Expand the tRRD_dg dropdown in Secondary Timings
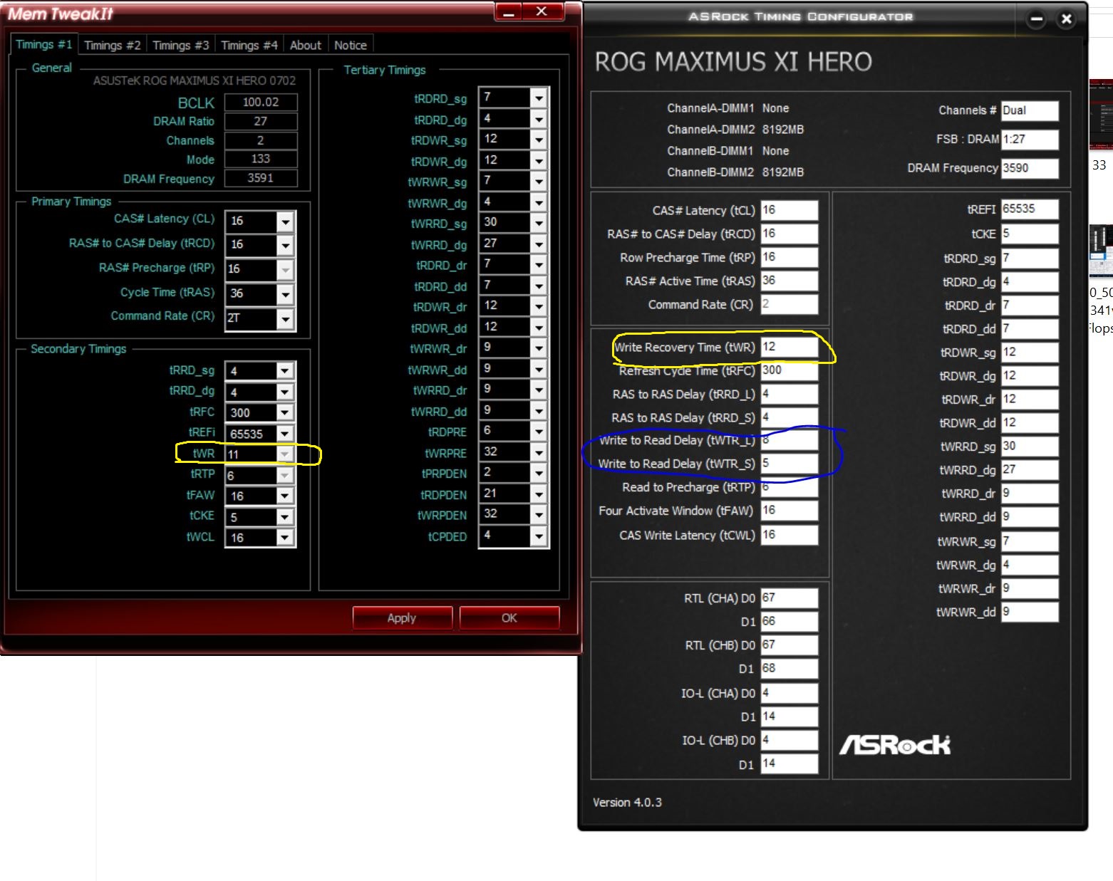The height and width of the screenshot is (881, 1113). [x=285, y=392]
